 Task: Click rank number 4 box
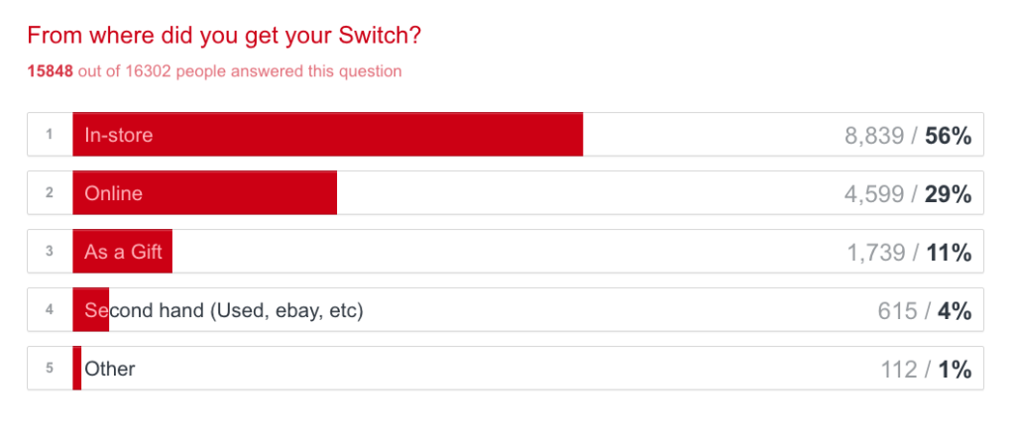pyautogui.click(x=50, y=310)
